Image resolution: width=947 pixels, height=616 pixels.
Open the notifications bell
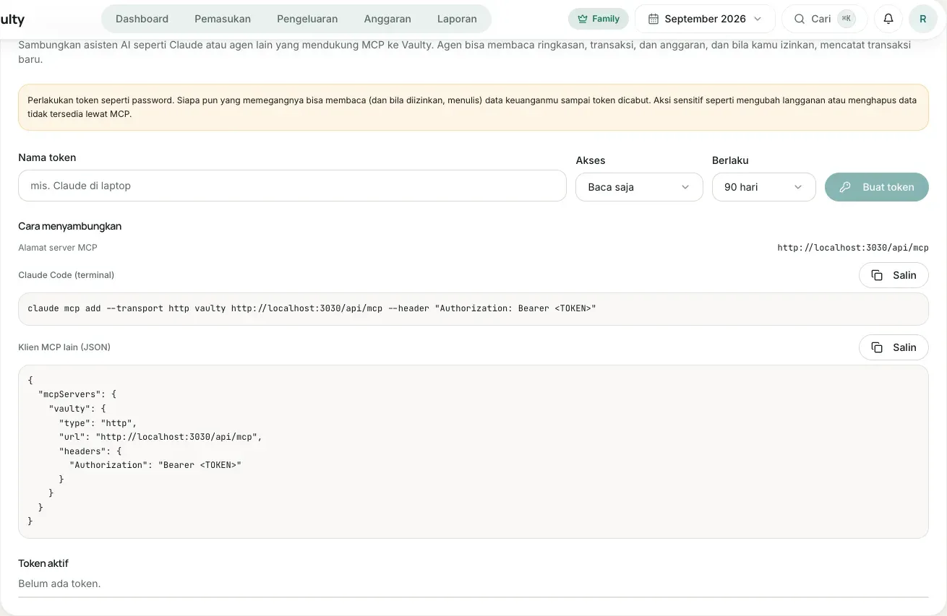click(x=888, y=19)
